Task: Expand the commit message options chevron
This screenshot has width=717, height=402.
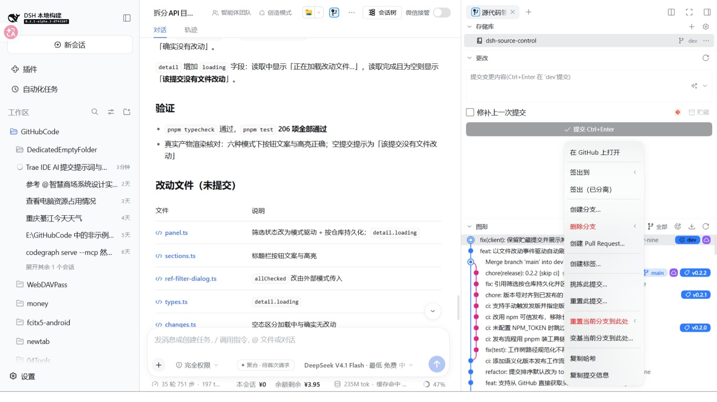Action: 705,86
